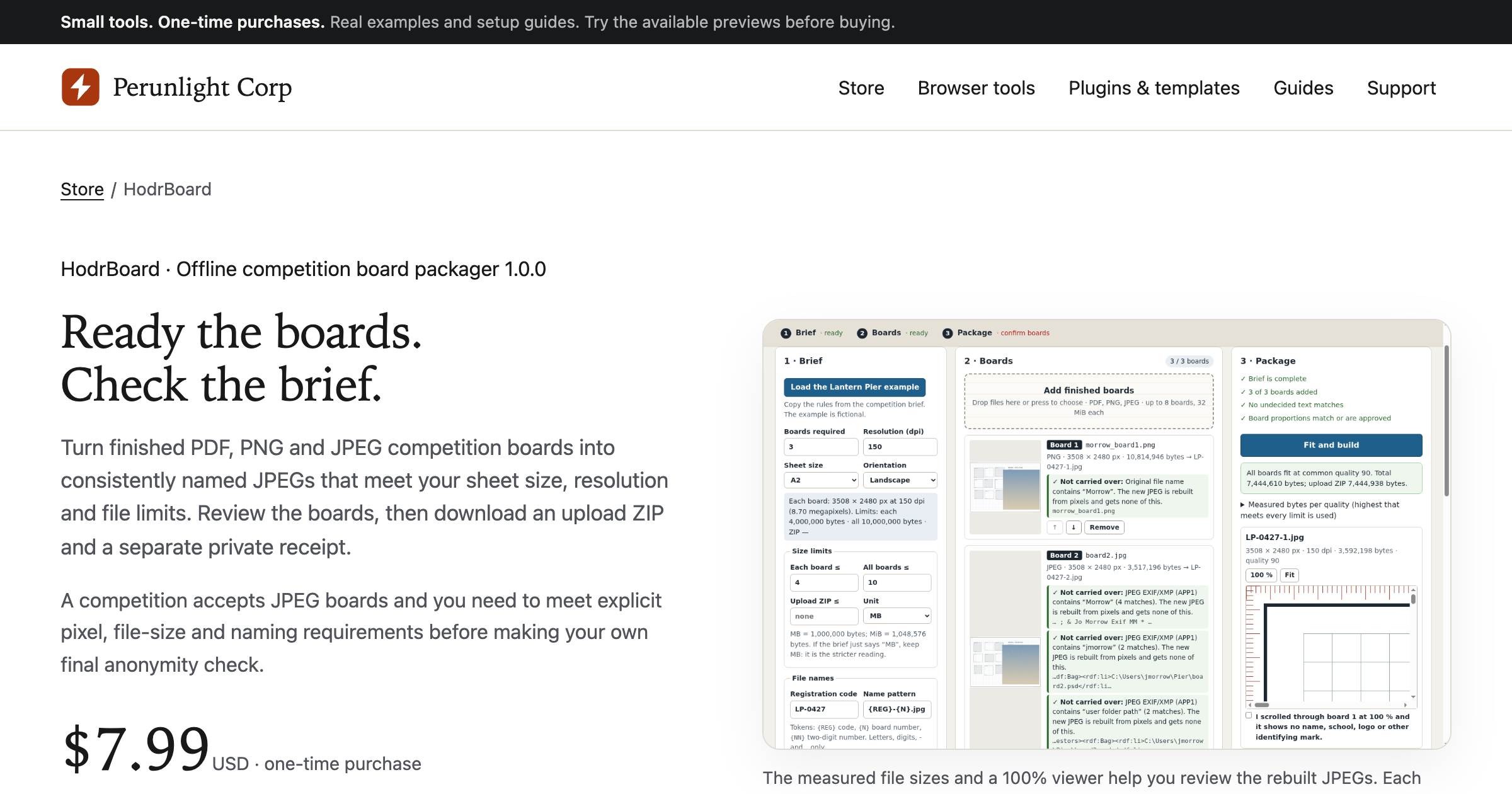Click the step 2 Boards circle badge
Image resolution: width=1512 pixels, height=794 pixels.
pos(862,333)
